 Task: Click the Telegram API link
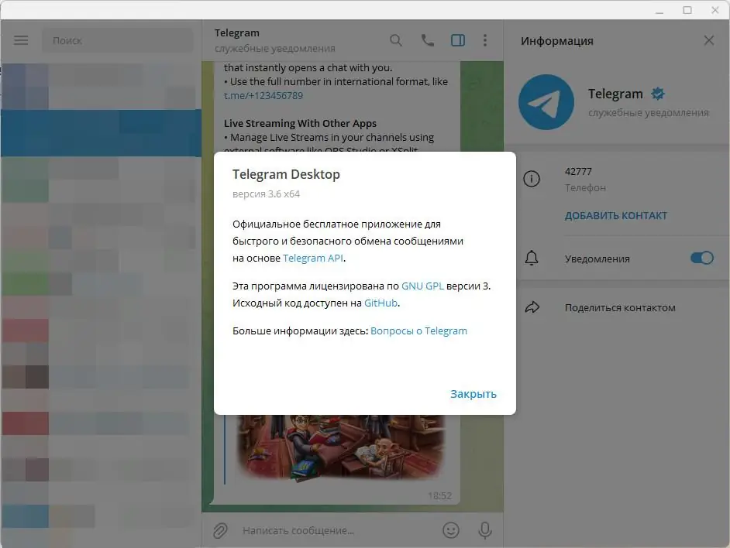(x=313, y=258)
